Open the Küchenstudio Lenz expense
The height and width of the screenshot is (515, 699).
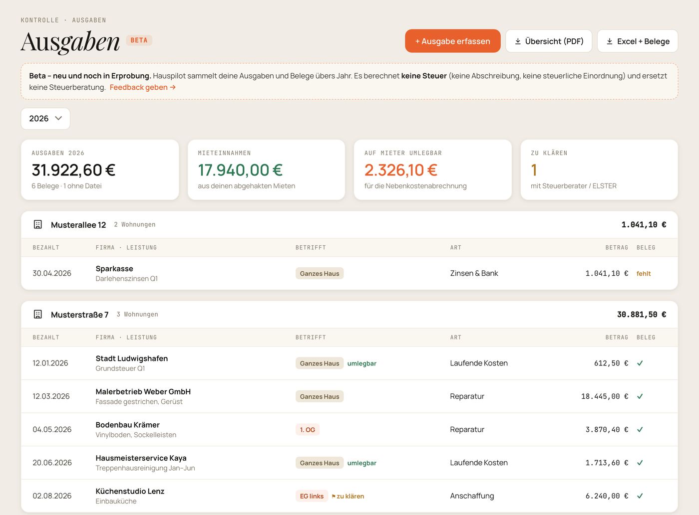pyautogui.click(x=349, y=496)
